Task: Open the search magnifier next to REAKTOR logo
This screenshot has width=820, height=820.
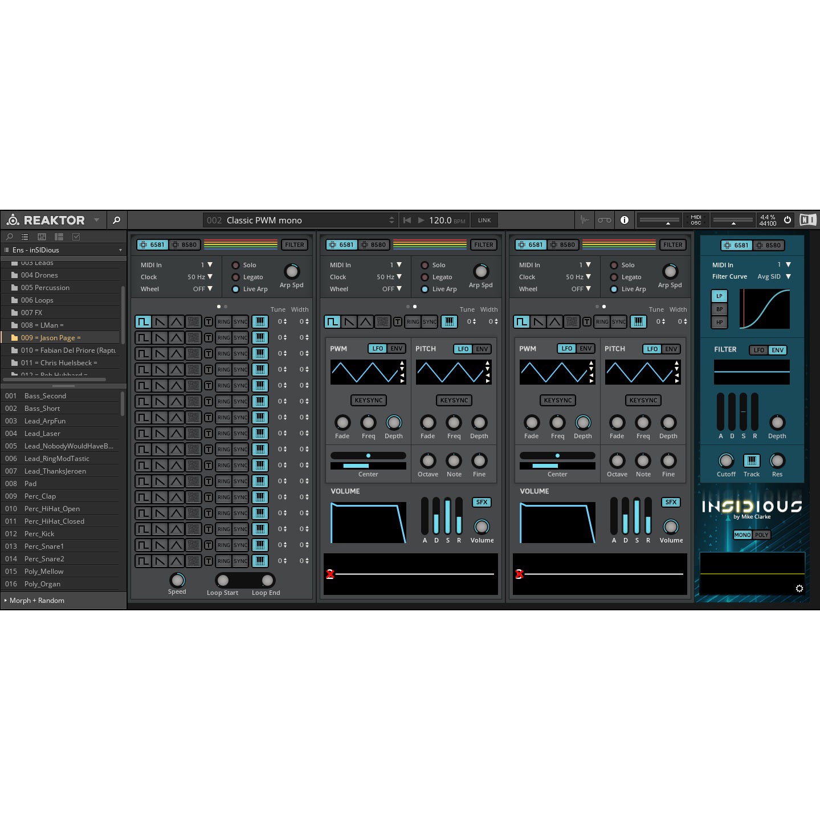Action: (116, 220)
